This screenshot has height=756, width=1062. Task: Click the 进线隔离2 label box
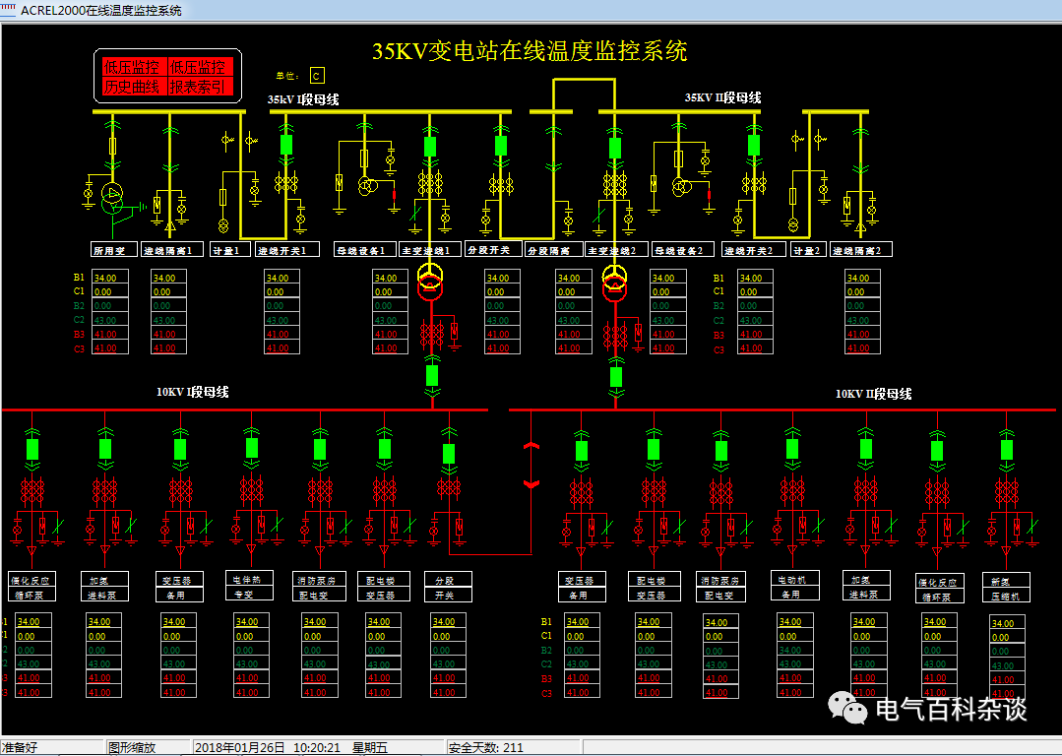[x=861, y=249]
